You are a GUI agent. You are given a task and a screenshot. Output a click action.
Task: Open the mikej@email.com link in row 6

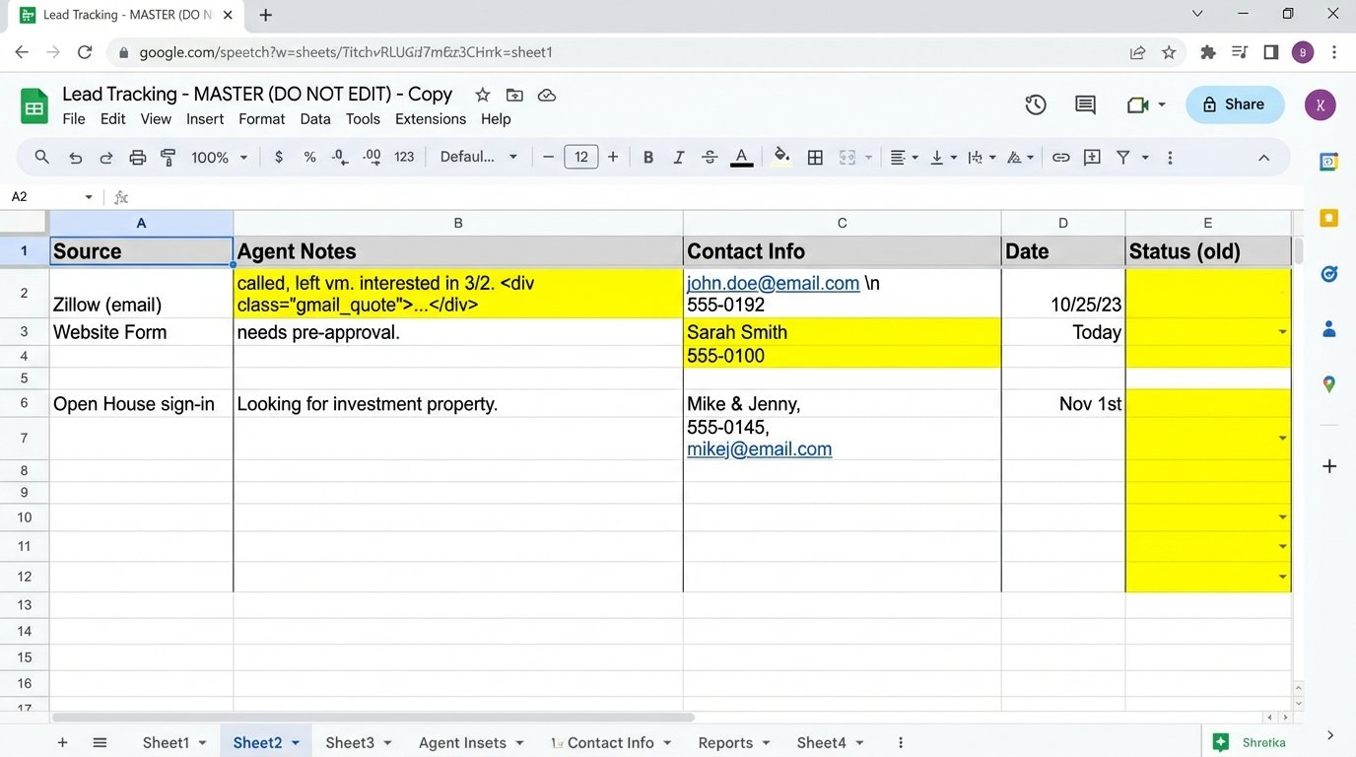pyautogui.click(x=759, y=448)
